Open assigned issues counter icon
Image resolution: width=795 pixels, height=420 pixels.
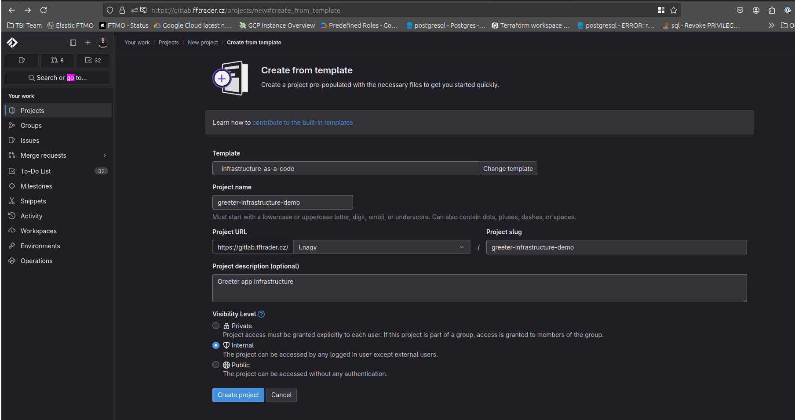coord(22,60)
